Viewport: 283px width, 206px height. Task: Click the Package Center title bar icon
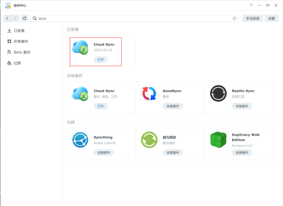point(8,6)
